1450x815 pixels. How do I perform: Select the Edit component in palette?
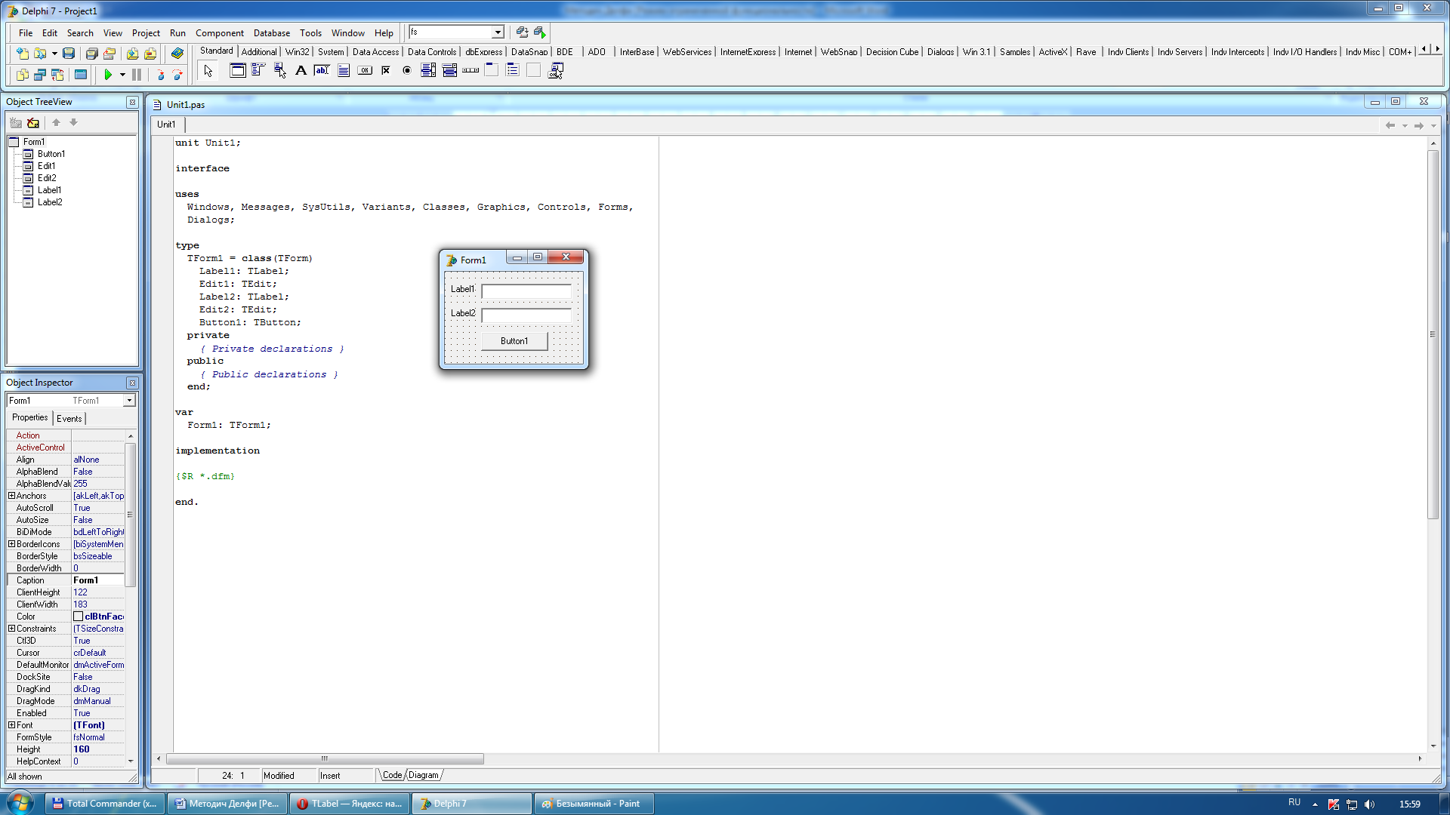click(x=322, y=70)
